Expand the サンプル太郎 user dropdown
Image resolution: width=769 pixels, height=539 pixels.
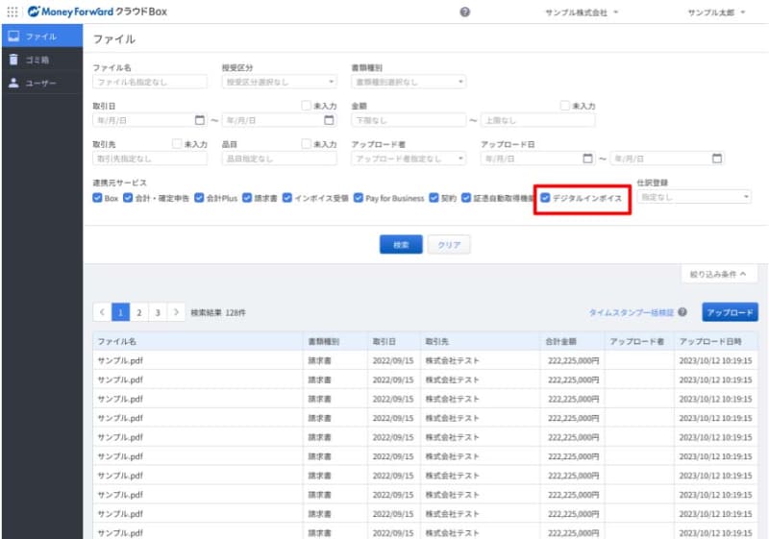tap(716, 12)
